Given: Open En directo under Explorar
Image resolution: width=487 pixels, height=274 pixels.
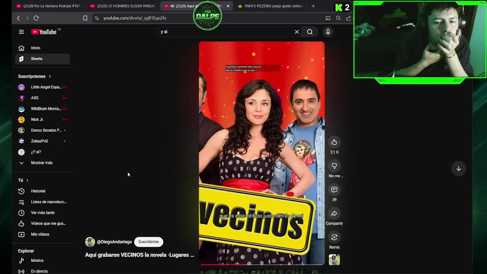Looking at the screenshot, I should [x=42, y=271].
